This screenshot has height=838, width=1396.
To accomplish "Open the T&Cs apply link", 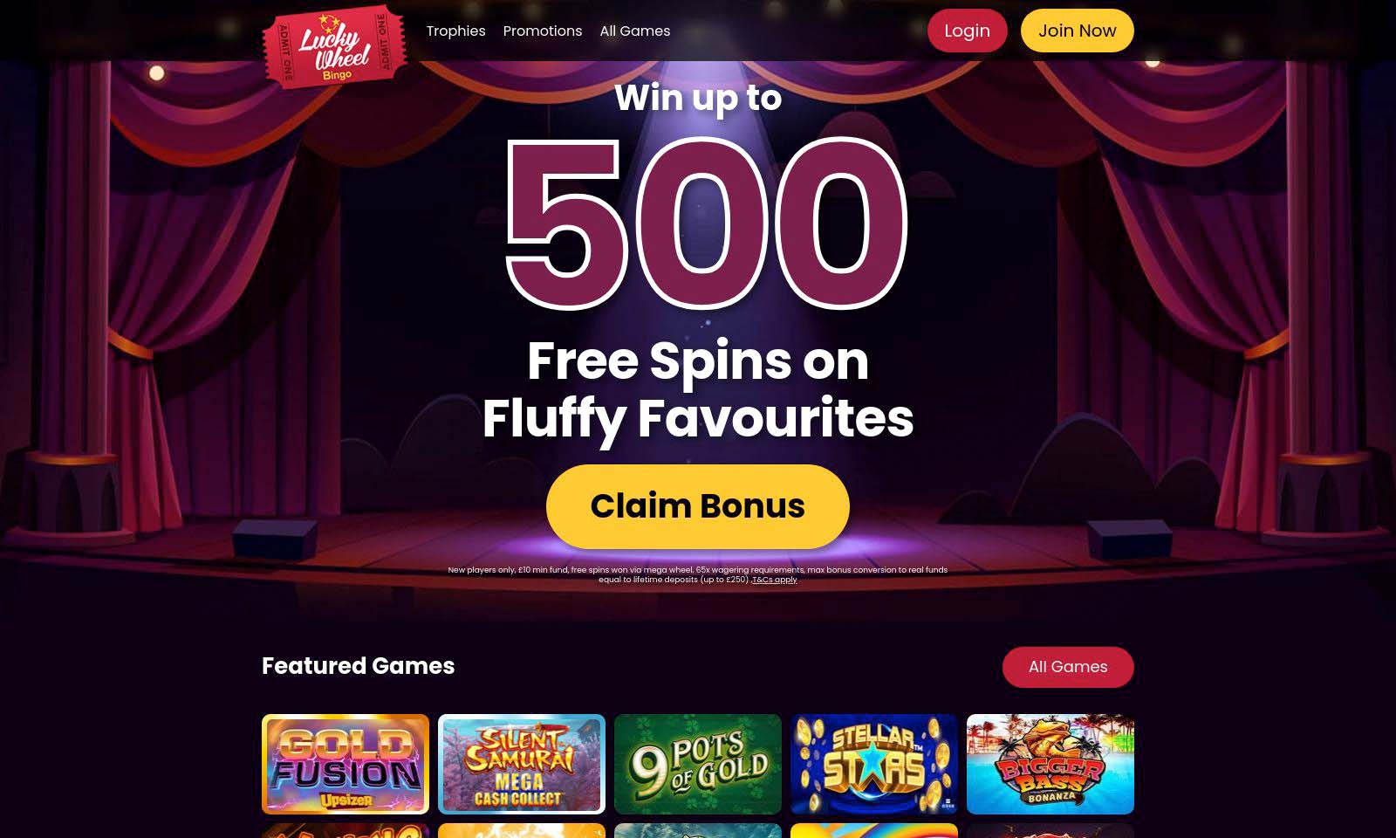I will tap(775, 580).
